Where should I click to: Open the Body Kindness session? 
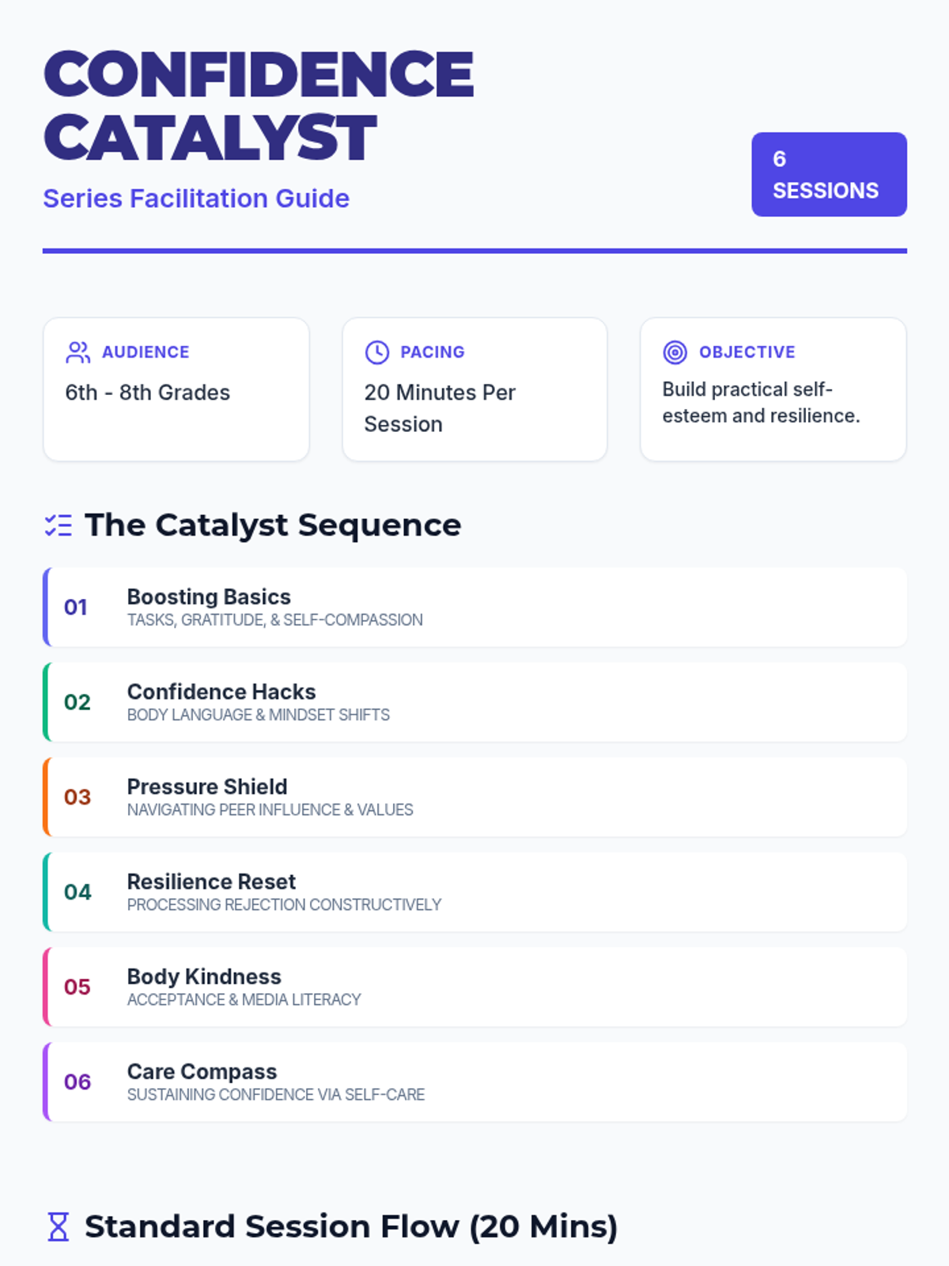tap(475, 987)
